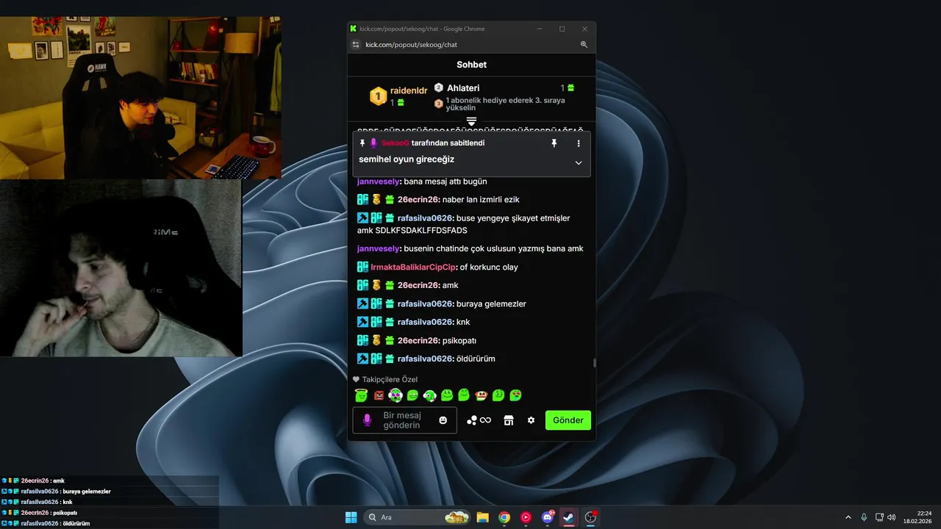The width and height of the screenshot is (941, 529).
Task: Click the 'Sohbet' chat header
Action: [471, 65]
